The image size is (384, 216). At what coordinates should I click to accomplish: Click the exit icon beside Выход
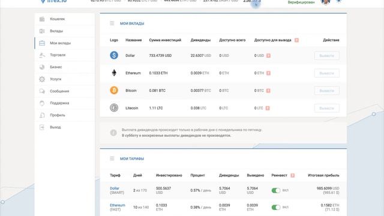[42, 127]
